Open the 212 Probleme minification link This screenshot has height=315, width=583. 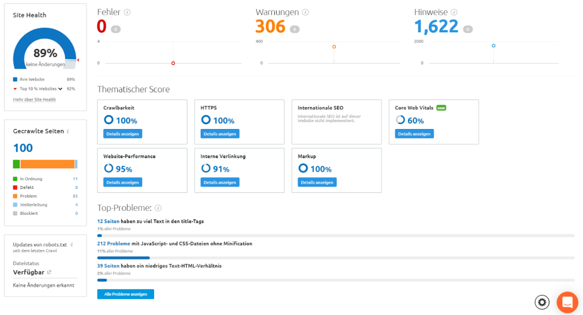click(113, 244)
